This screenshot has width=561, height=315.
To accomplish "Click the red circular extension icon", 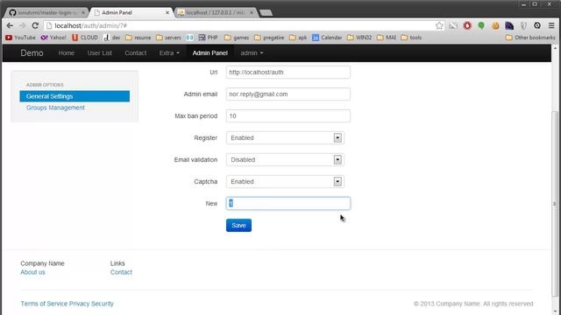I will click(x=467, y=25).
